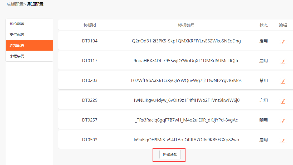293x165 pixels.
Task: Click 通知配置 text in breadcrumb
Action: click(x=35, y=4)
